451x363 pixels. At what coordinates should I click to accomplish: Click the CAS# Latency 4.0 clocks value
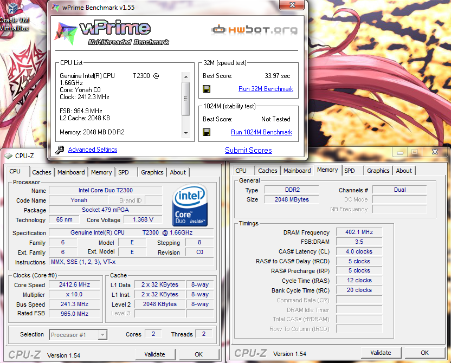tap(359, 251)
